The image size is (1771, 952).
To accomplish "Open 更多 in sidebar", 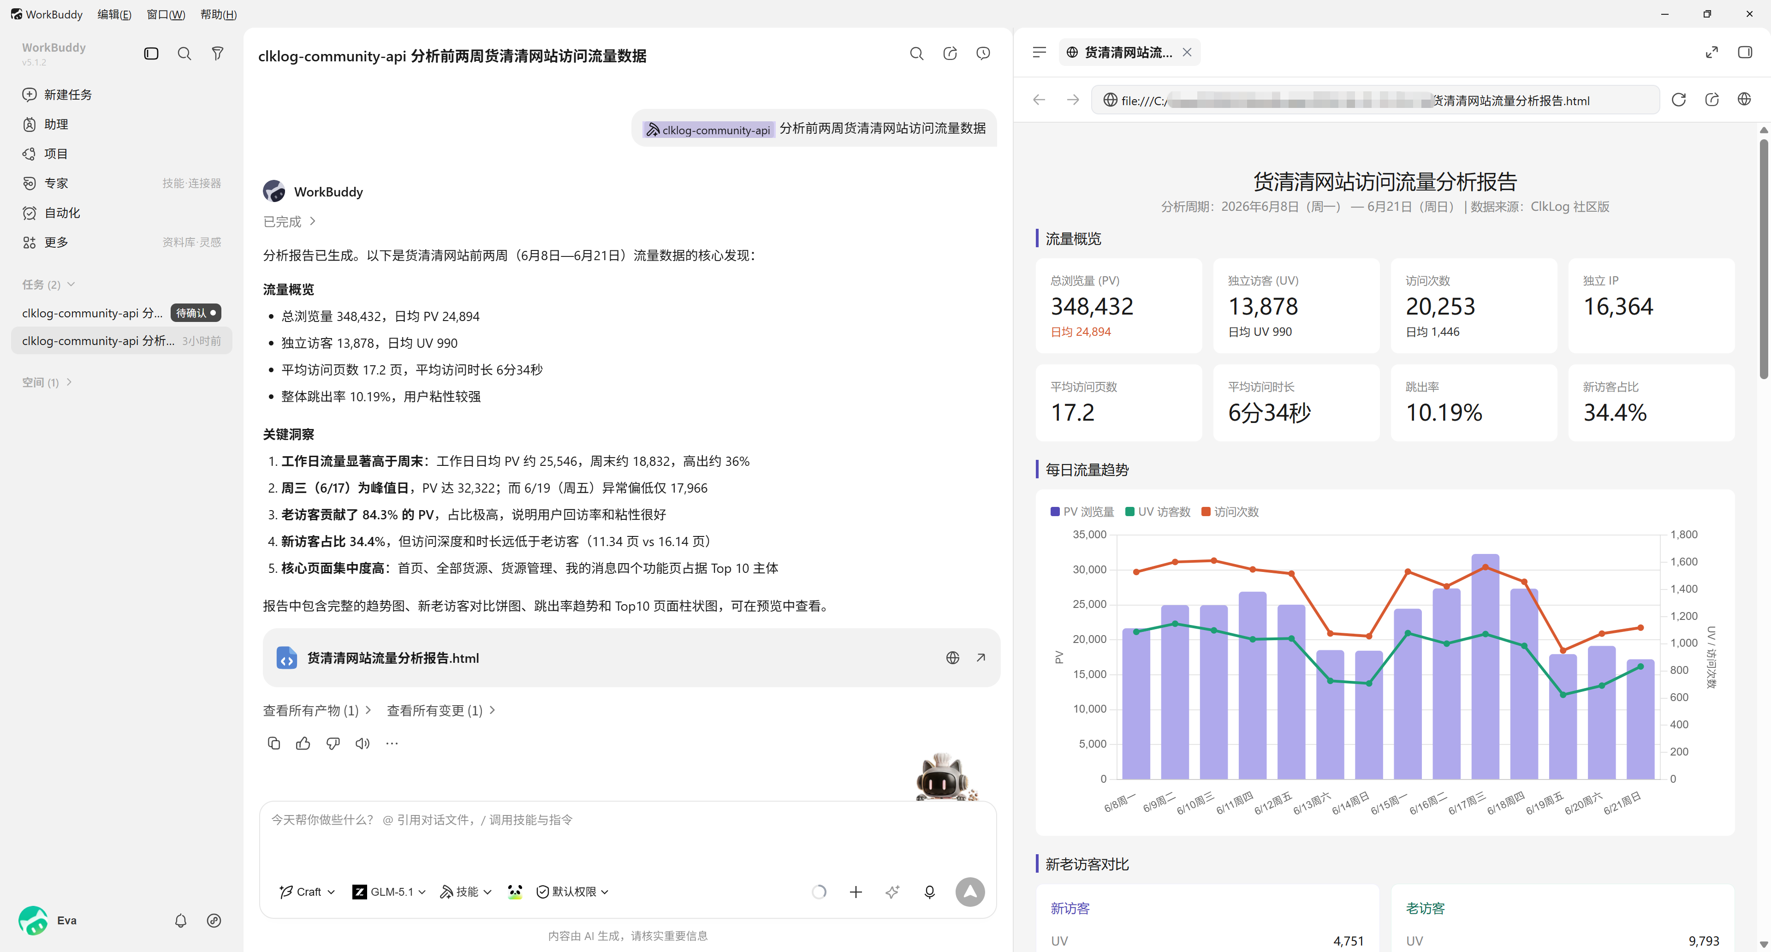I will click(122, 242).
